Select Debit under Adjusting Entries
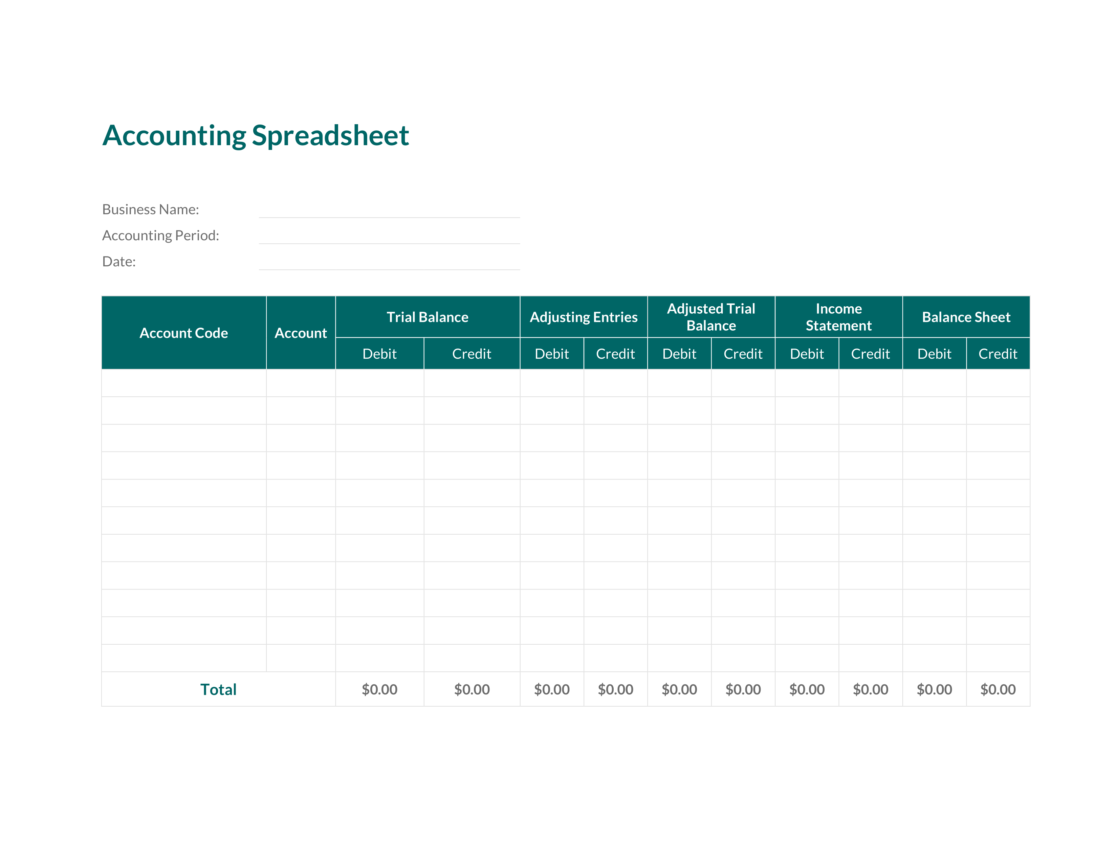 click(x=552, y=354)
